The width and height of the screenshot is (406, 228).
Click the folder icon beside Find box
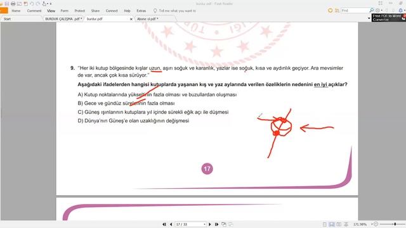point(337,11)
